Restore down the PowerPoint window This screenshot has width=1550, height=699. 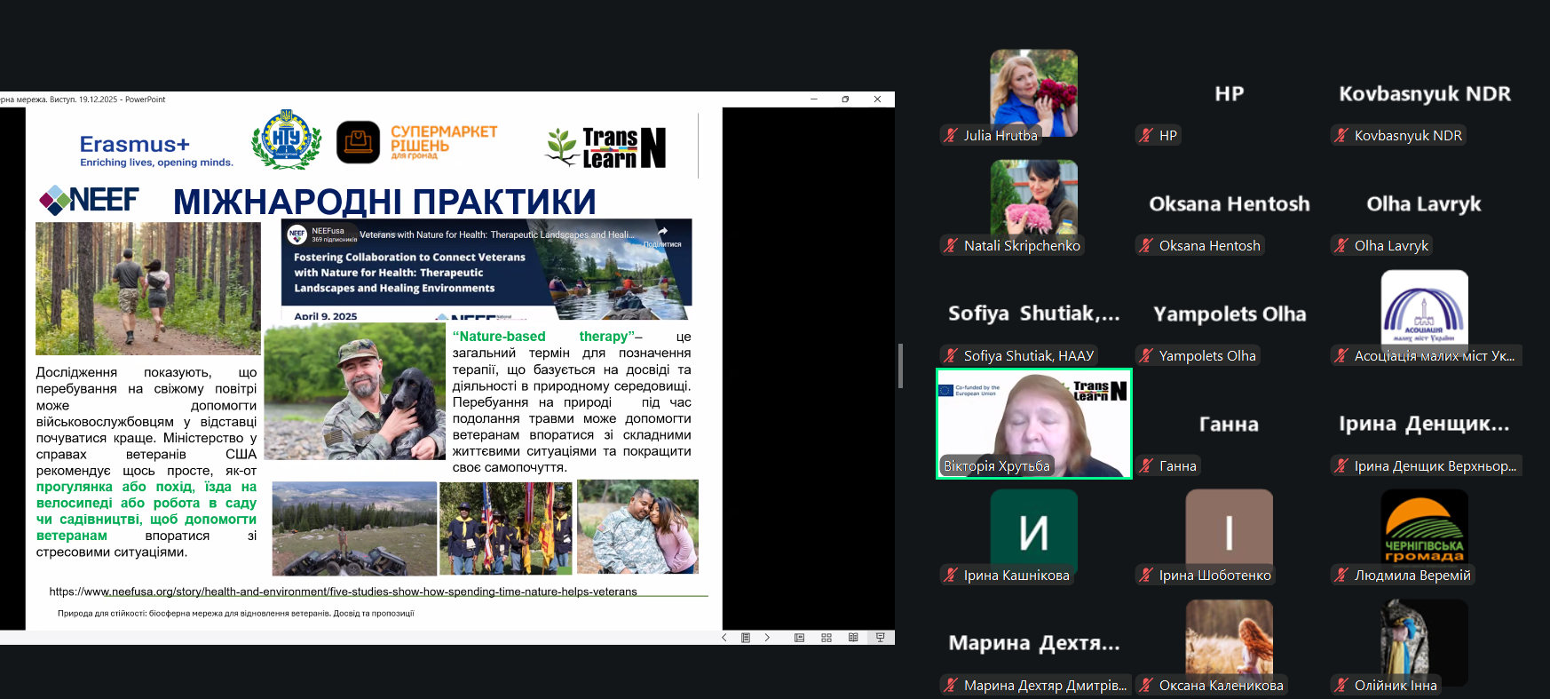[845, 99]
